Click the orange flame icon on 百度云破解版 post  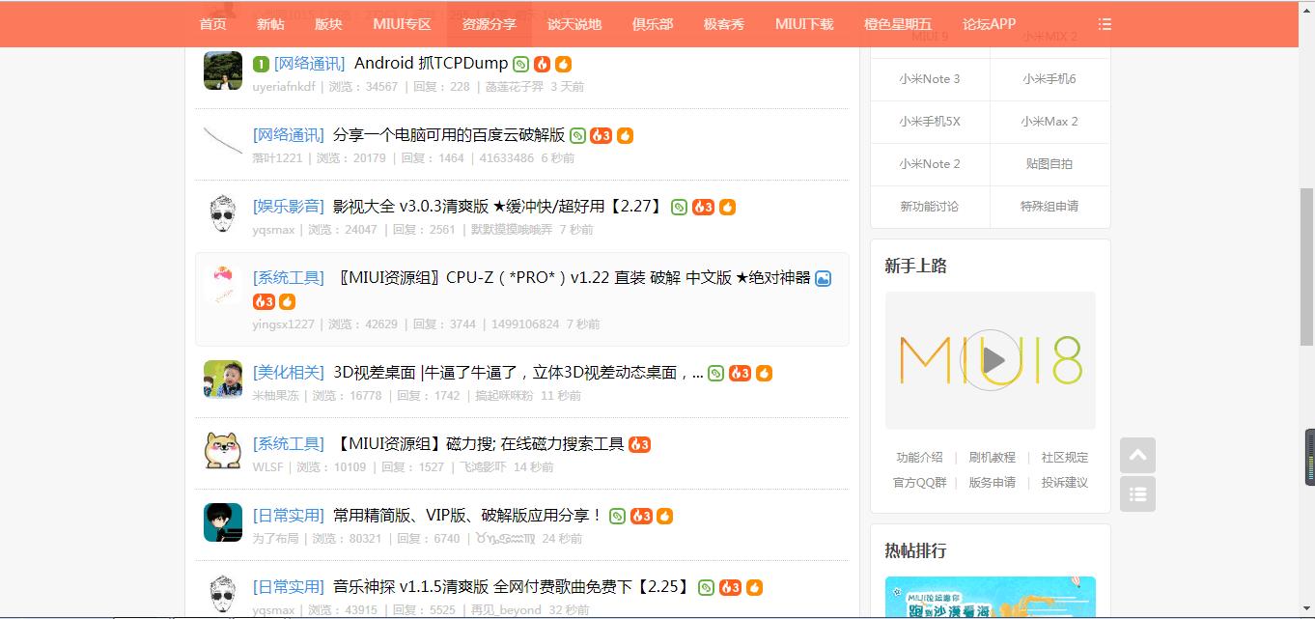624,135
